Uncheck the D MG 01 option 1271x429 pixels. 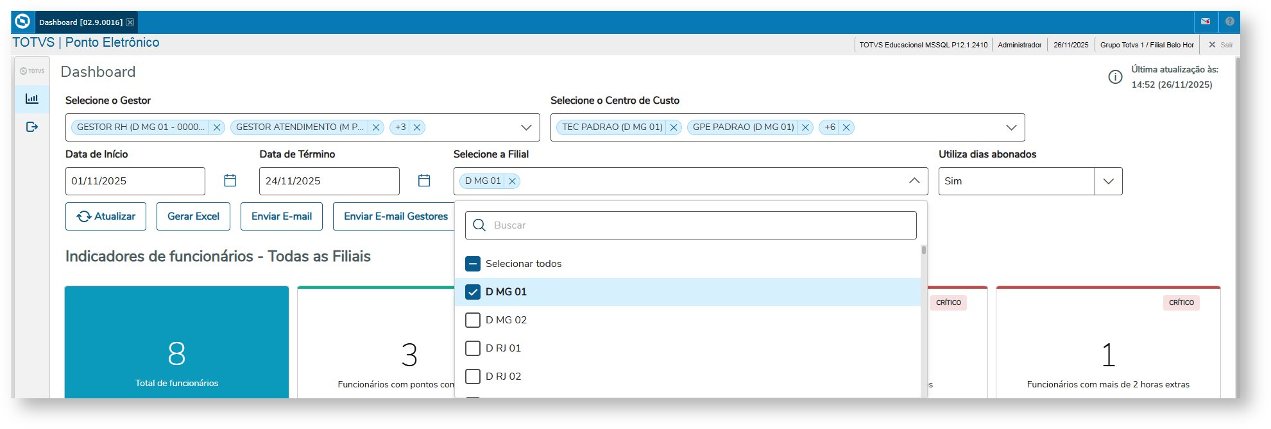click(x=473, y=292)
